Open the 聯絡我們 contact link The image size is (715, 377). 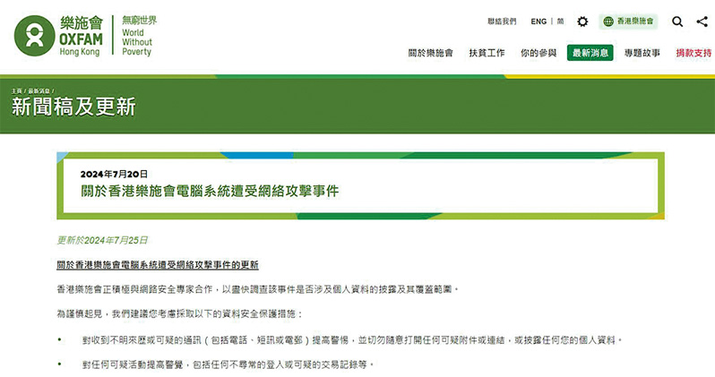(502, 21)
